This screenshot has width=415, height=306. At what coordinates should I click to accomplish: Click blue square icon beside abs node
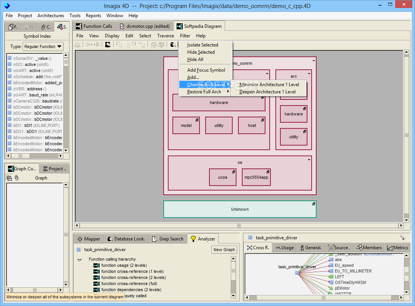(x=331, y=260)
